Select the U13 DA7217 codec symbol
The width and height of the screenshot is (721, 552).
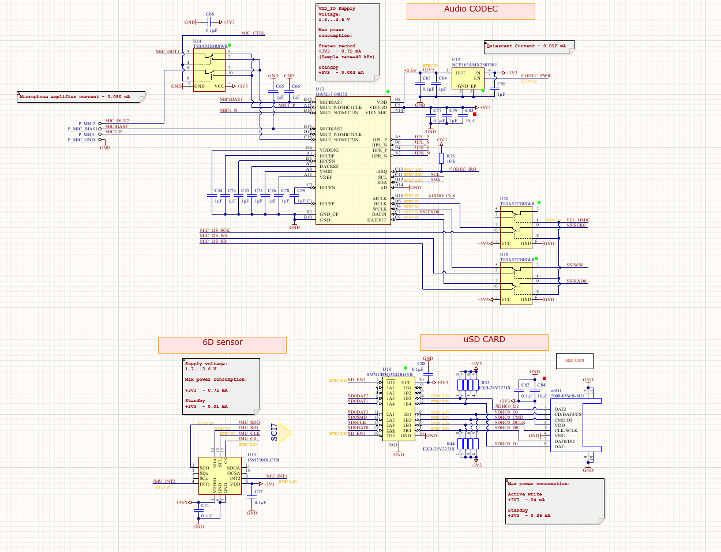pyautogui.click(x=353, y=160)
